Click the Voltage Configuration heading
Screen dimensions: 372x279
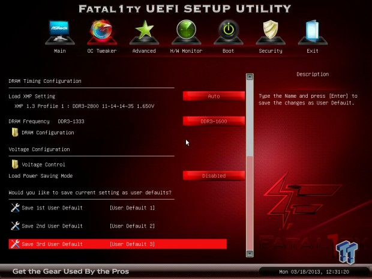(39, 149)
